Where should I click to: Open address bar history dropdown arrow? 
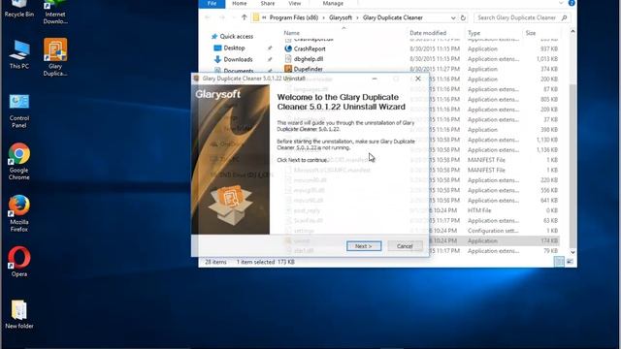453,17
